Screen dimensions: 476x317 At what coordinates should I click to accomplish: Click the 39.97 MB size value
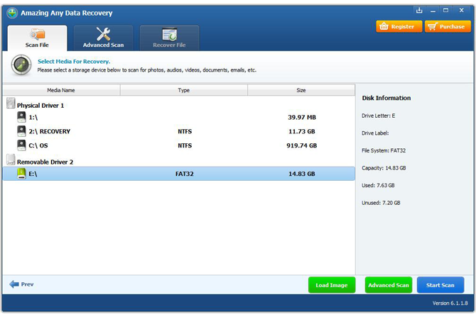[302, 117]
